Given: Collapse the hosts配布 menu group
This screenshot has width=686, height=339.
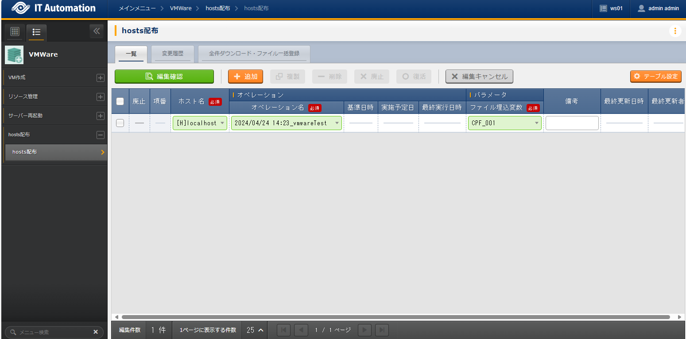Looking at the screenshot, I should click(101, 135).
